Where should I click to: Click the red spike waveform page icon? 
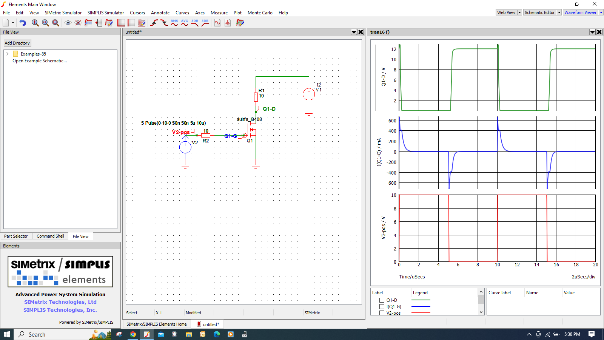228,23
